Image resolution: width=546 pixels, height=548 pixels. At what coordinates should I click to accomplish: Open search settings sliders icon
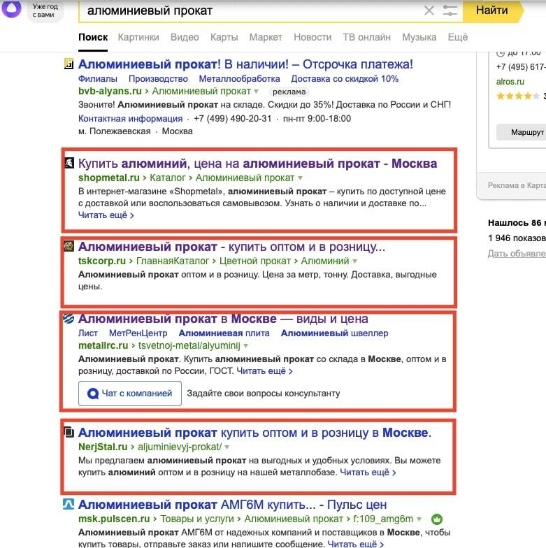coord(450,10)
